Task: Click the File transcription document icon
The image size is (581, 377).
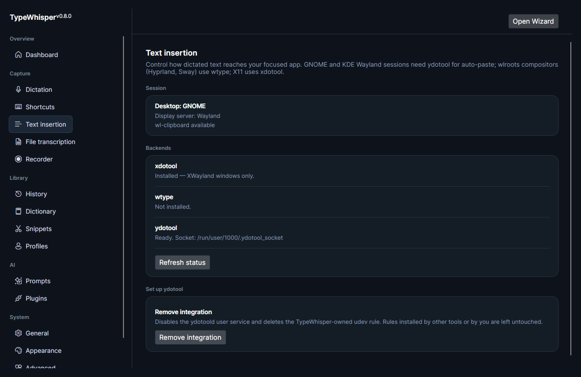Action: point(18,142)
